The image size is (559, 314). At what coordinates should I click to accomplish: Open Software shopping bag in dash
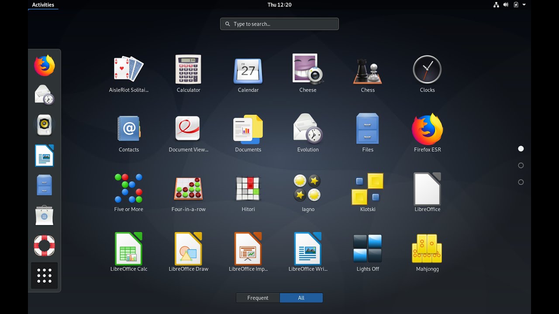coord(45,215)
